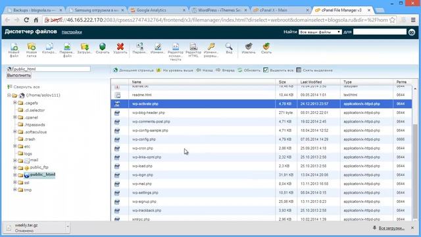Expand the public_html folder node
Image resolution: width=421 pixels, height=237 pixels.
15,175
